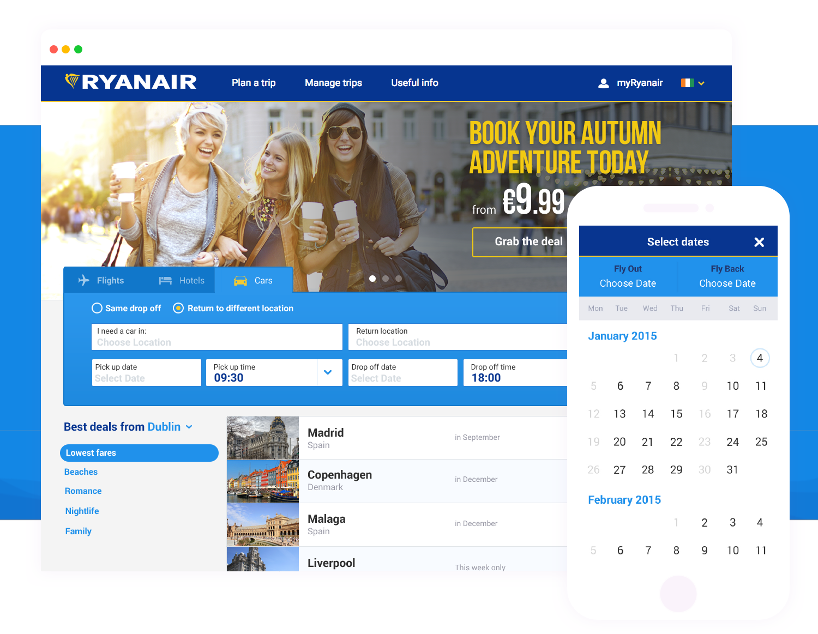Click 'This week only' text for Liverpool
This screenshot has height=634, width=818.
[x=480, y=567]
